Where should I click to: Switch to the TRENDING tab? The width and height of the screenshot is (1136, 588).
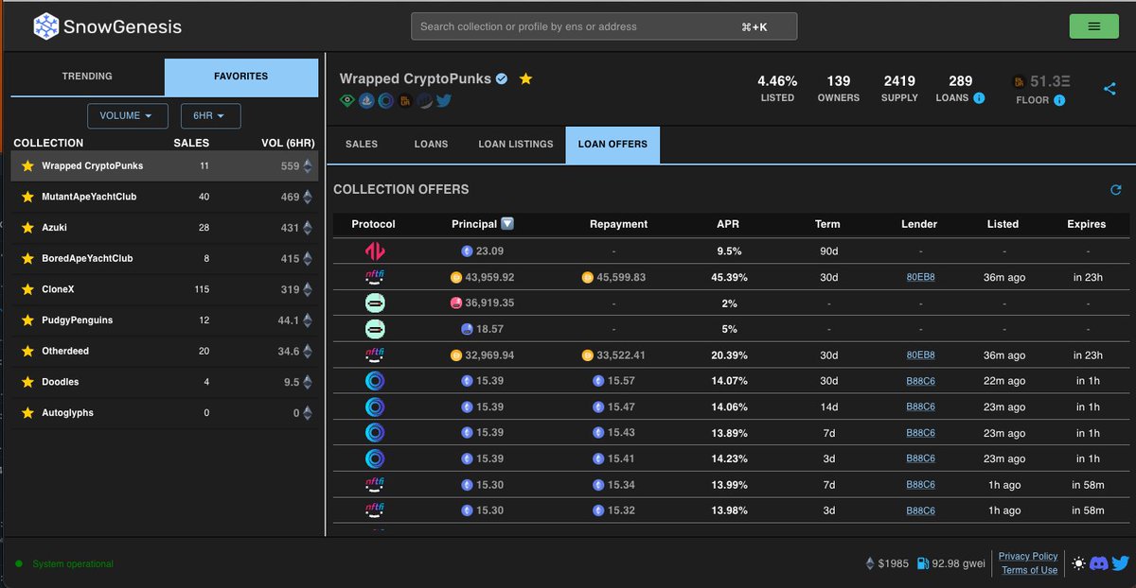tap(87, 77)
